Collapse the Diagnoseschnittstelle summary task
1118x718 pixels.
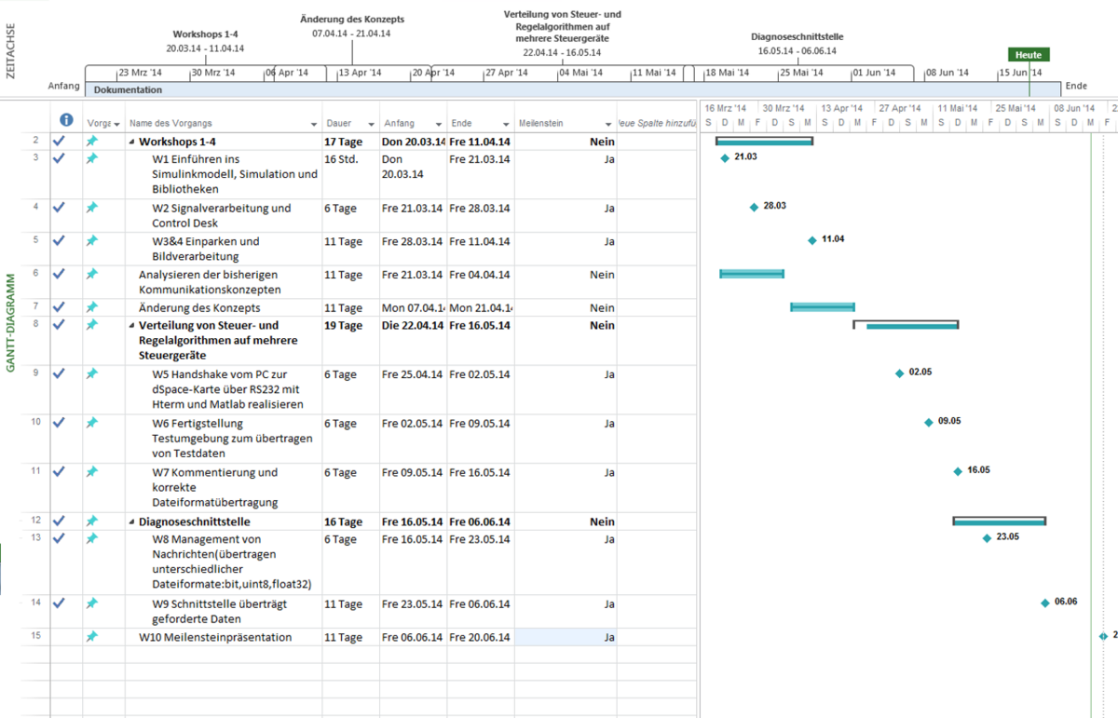click(x=131, y=522)
